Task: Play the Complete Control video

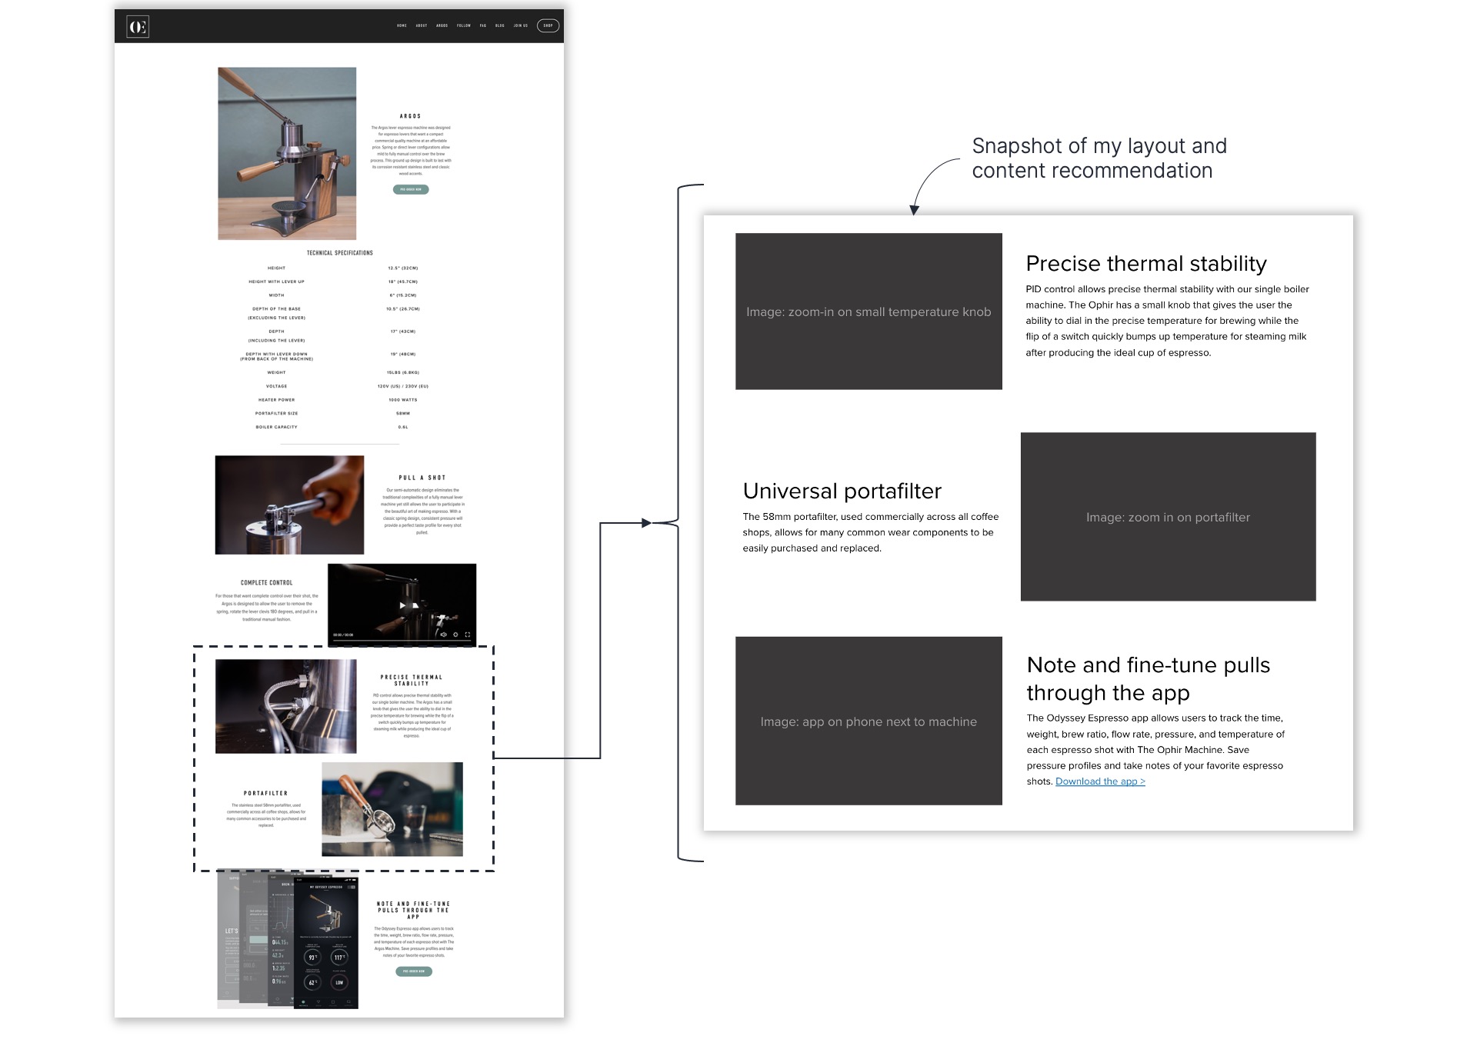Action: click(x=402, y=605)
